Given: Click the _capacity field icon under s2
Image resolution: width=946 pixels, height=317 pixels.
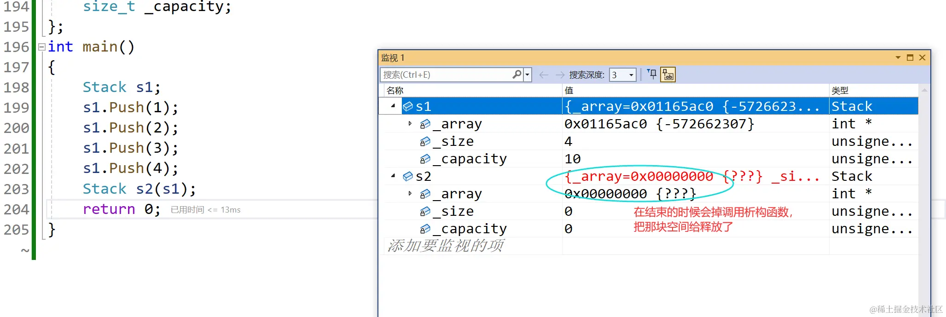Looking at the screenshot, I should click(425, 229).
